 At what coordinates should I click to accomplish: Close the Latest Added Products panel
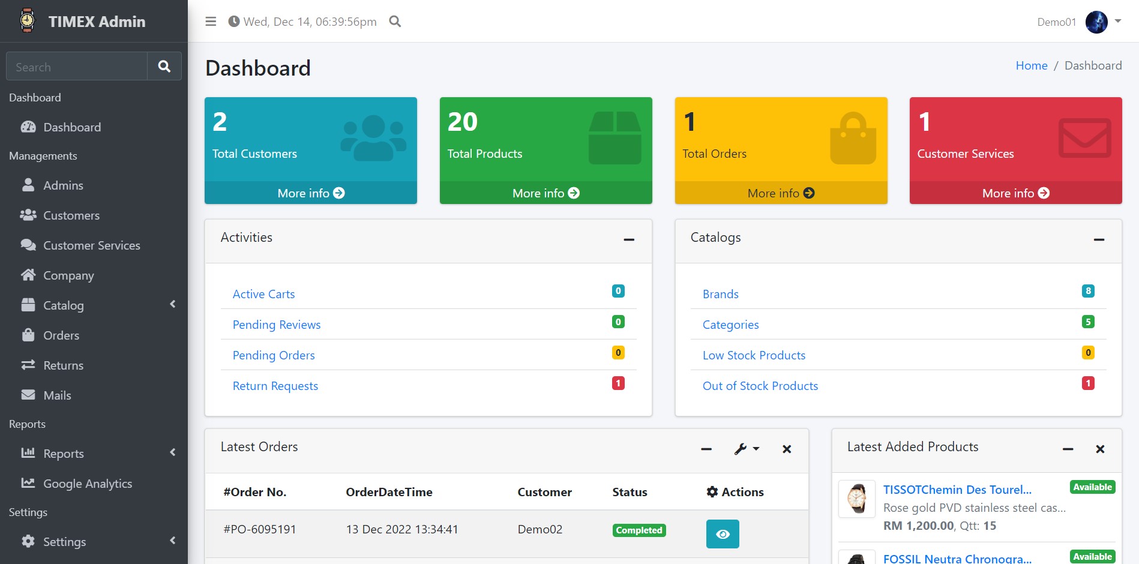(x=1100, y=449)
